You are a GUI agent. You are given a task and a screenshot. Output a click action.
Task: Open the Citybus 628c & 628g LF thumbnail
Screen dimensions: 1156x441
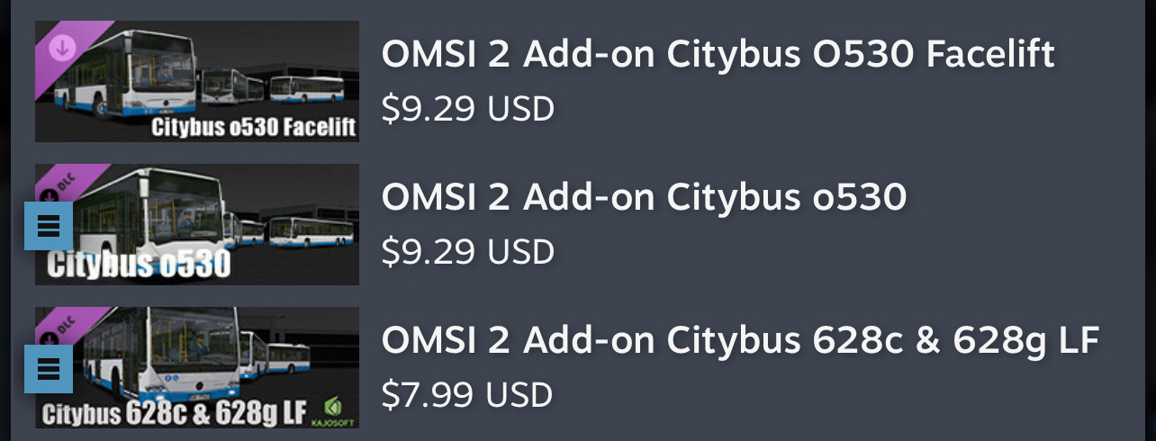point(197,367)
